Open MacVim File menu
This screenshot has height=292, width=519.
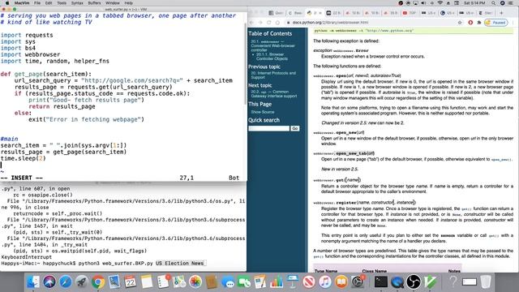click(x=37, y=3)
